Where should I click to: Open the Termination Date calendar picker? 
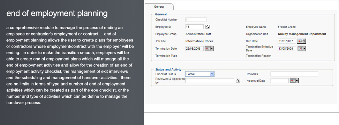(x=208, y=48)
